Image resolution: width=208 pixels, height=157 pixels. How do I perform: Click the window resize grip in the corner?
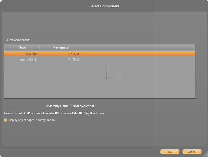(206, 155)
